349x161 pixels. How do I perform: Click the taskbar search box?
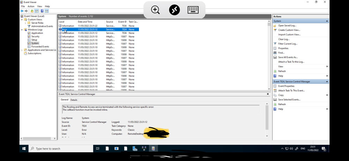[61, 148]
